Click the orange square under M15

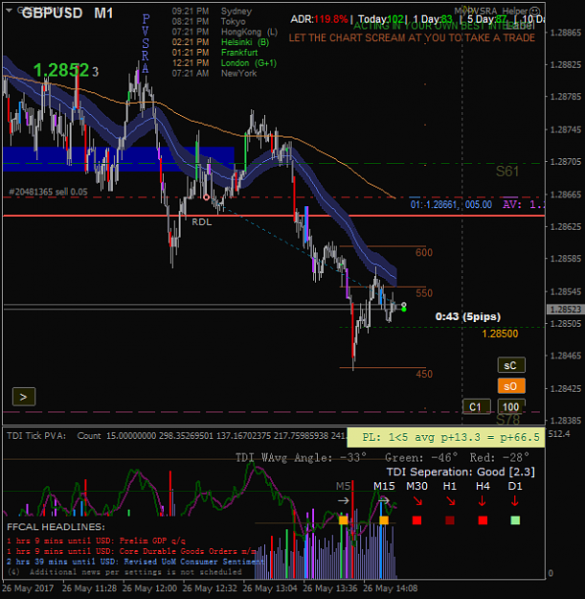click(384, 520)
